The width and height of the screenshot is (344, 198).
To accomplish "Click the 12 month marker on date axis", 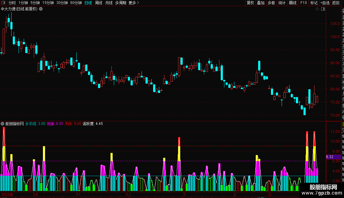I will pyautogui.click(x=128, y=194).
